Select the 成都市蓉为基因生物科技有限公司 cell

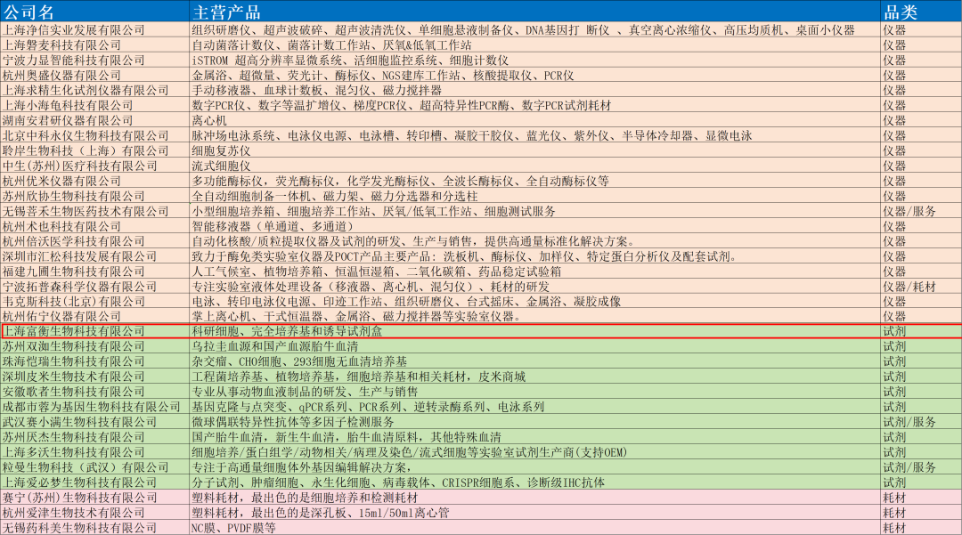(x=94, y=407)
